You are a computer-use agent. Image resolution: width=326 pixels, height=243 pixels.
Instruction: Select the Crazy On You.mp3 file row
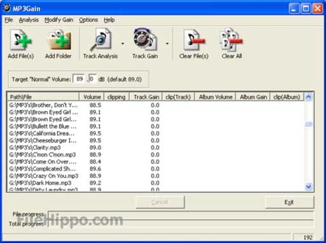pos(156,176)
